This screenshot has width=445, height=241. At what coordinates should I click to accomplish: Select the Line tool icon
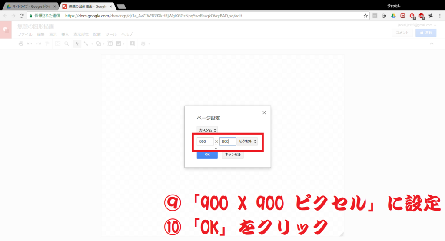pyautogui.click(x=86, y=43)
